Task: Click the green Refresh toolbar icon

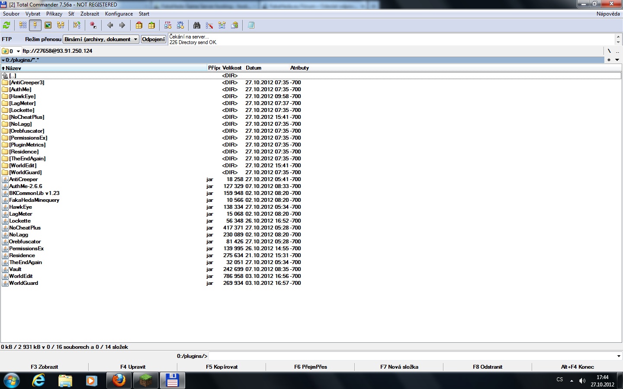Action: (6, 26)
